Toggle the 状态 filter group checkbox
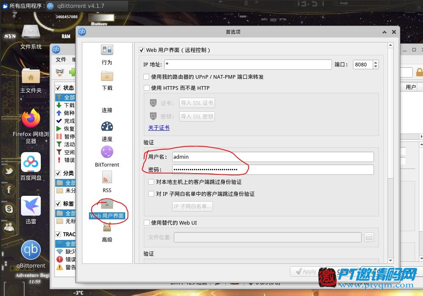 click(58, 88)
